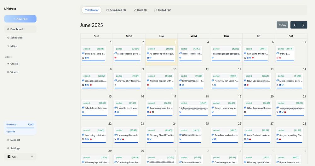Click Pinterest icon on the "dFgfGg" post
Screen dimensions: 315x166
point(280,58)
